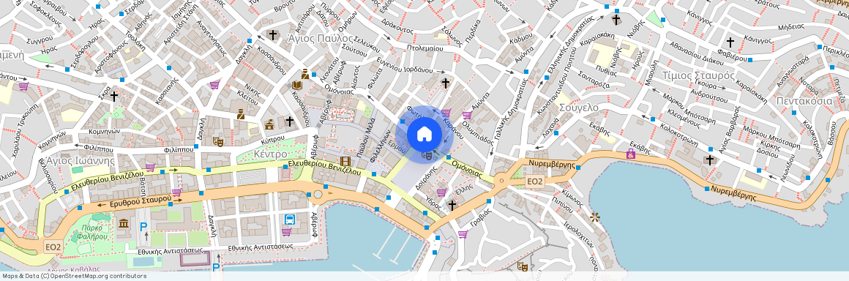Click the town hall building icon near Κύπρου
The height and width of the screenshot is (281, 849).
coord(269,126)
